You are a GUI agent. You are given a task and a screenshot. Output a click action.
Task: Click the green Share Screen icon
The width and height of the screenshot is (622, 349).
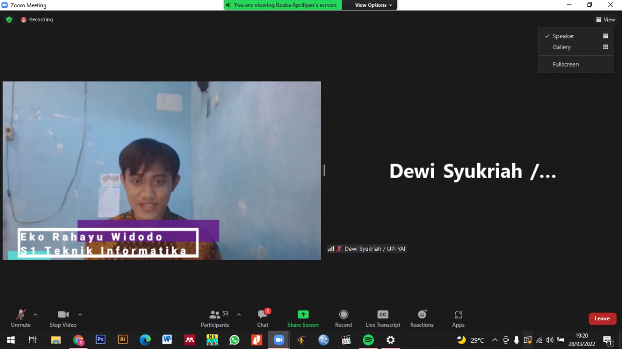click(x=303, y=315)
